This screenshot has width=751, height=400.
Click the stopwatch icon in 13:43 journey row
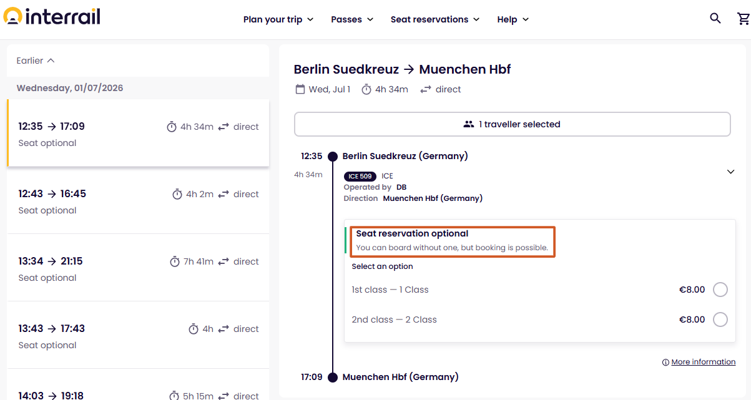(194, 329)
